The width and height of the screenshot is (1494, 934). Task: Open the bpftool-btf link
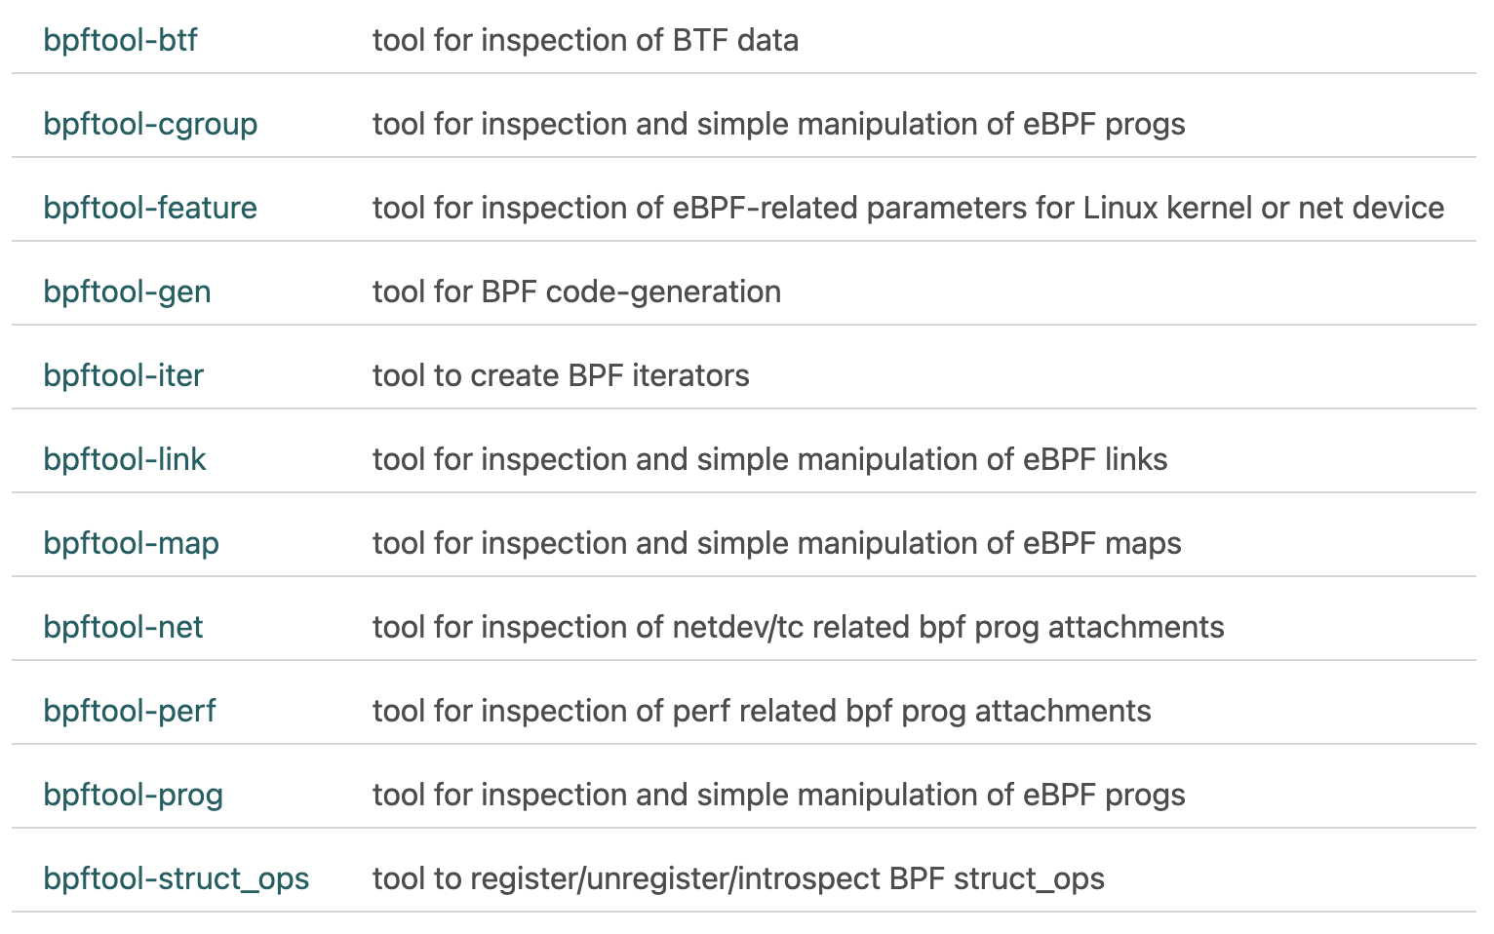[120, 40]
